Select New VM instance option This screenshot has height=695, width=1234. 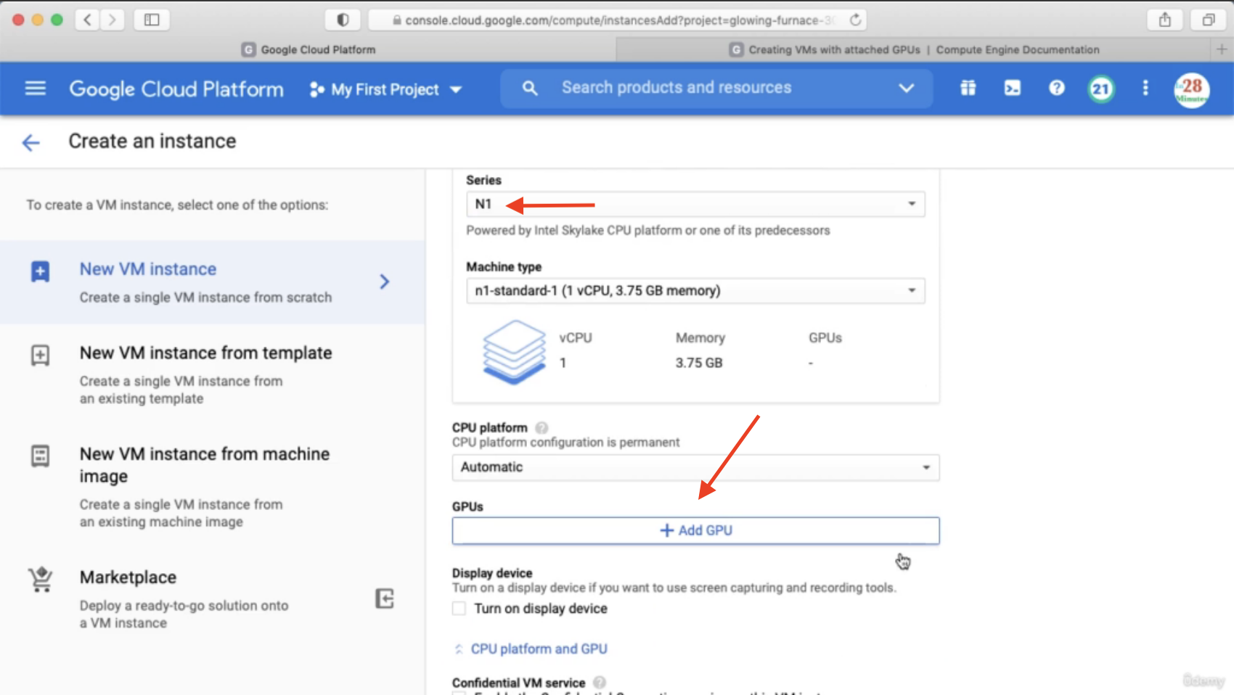tap(213, 282)
